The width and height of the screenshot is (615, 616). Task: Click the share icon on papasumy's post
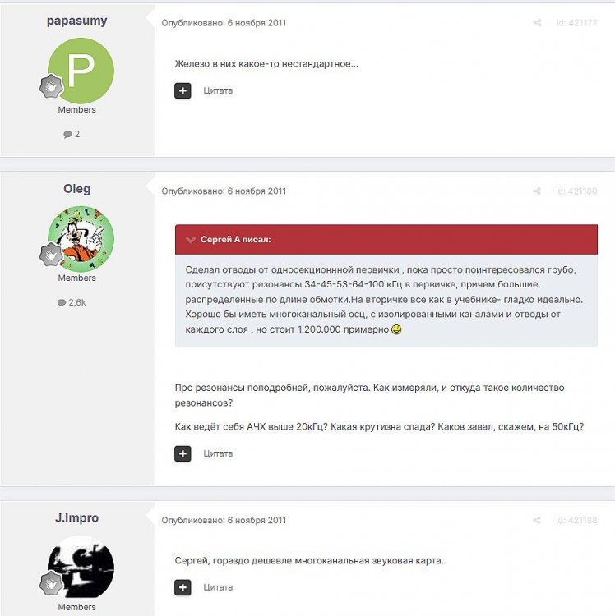point(537,23)
